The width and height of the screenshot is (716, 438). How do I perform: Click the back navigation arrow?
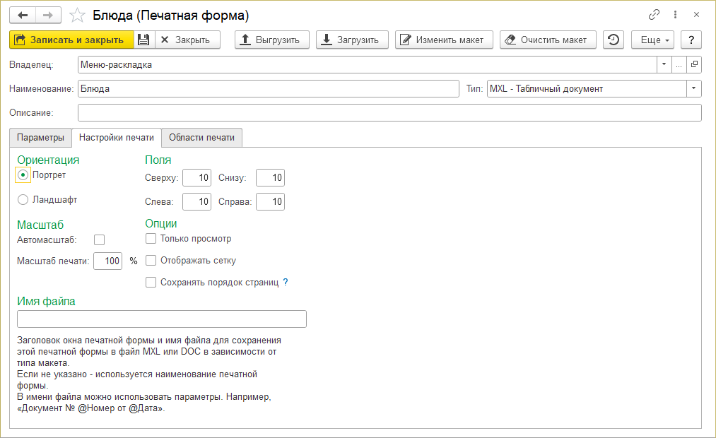point(23,15)
